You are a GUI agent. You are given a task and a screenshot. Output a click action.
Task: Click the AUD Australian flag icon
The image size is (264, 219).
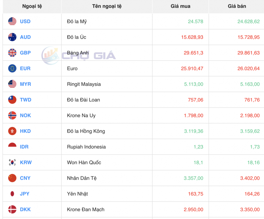pos(12,37)
